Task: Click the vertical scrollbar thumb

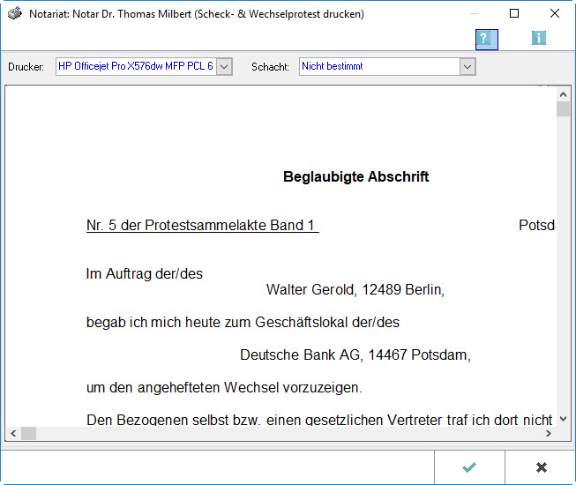Action: click(x=563, y=109)
